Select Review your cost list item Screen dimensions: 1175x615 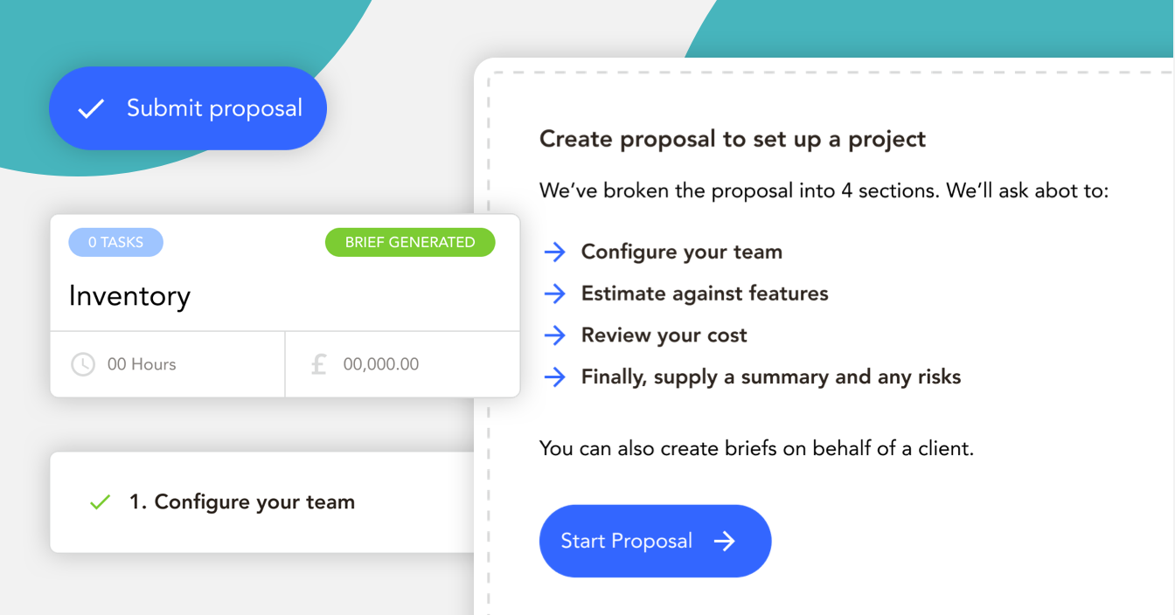tap(664, 335)
